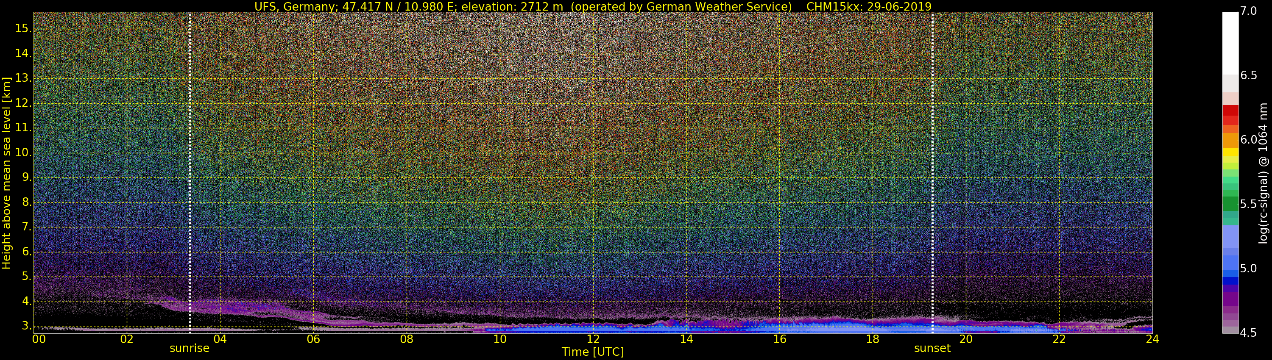Screen dimensions: 1272x360
Task: Click the colorbar '6.5' value label
Action: (x=1248, y=75)
